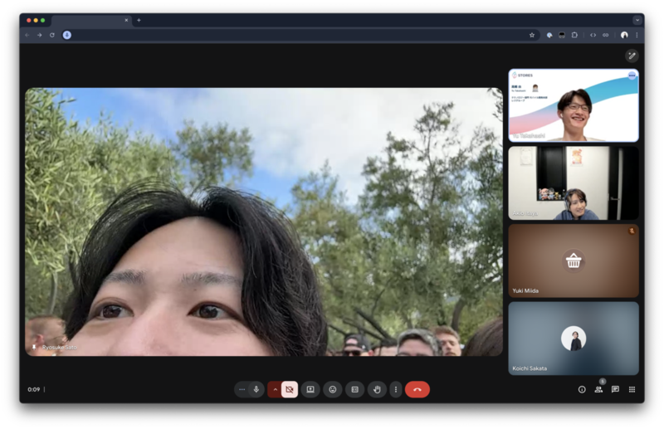Viewport: 664px width, 429px height.
Task: Open the Chrome profile avatar menu
Action: (624, 35)
